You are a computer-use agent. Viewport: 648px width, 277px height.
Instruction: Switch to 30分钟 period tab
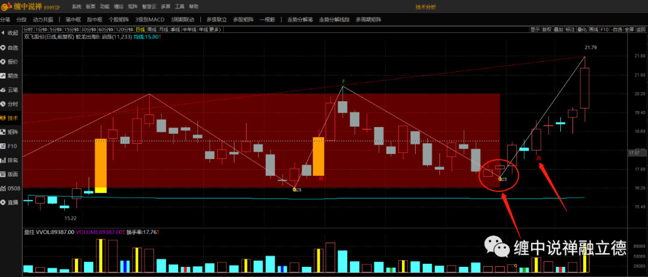88,29
